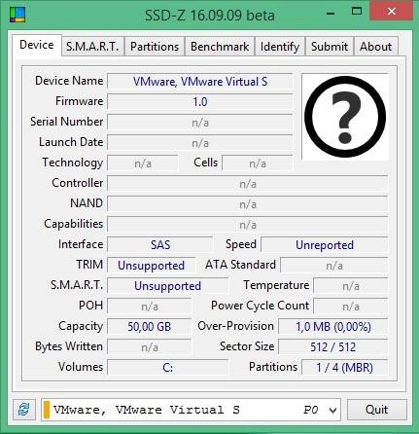Click the SSD-Z 16.09.09 beta title text

(x=210, y=15)
